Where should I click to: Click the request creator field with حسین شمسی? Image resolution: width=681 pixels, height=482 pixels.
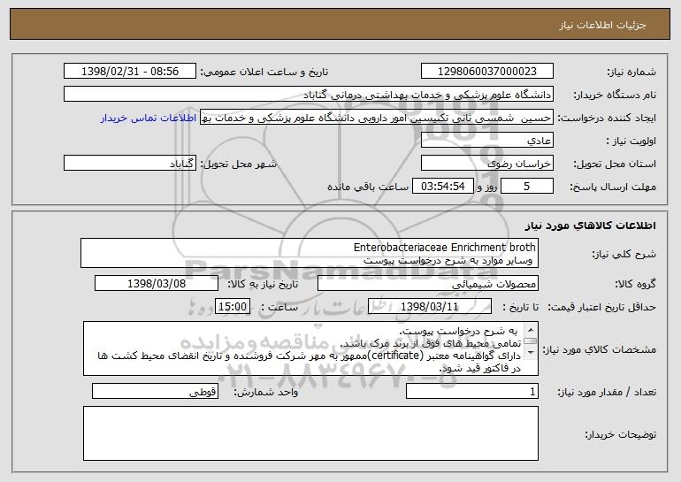click(x=377, y=118)
